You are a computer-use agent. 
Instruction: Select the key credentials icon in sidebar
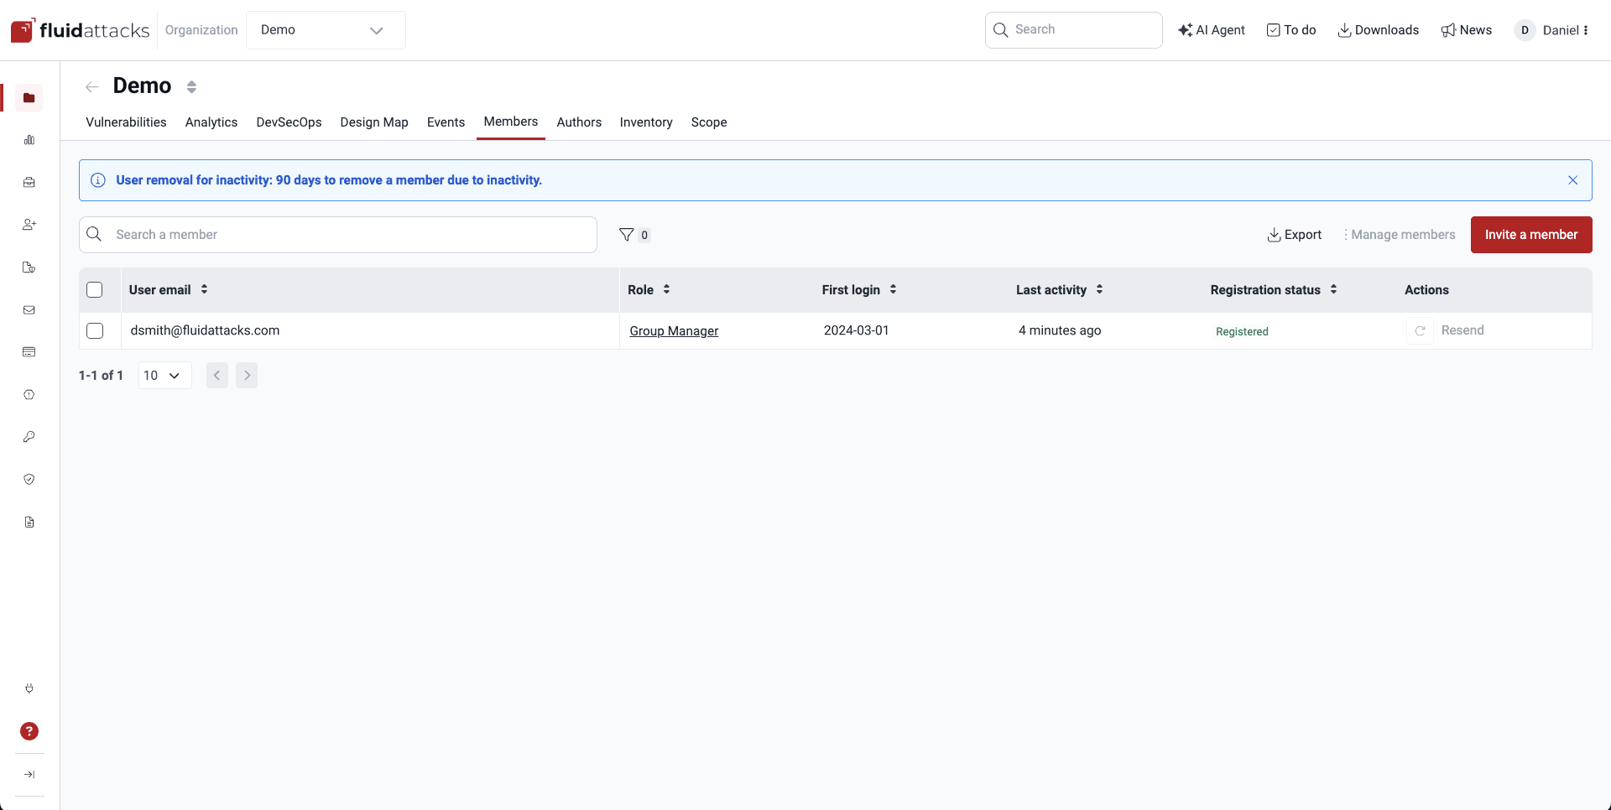tap(29, 436)
